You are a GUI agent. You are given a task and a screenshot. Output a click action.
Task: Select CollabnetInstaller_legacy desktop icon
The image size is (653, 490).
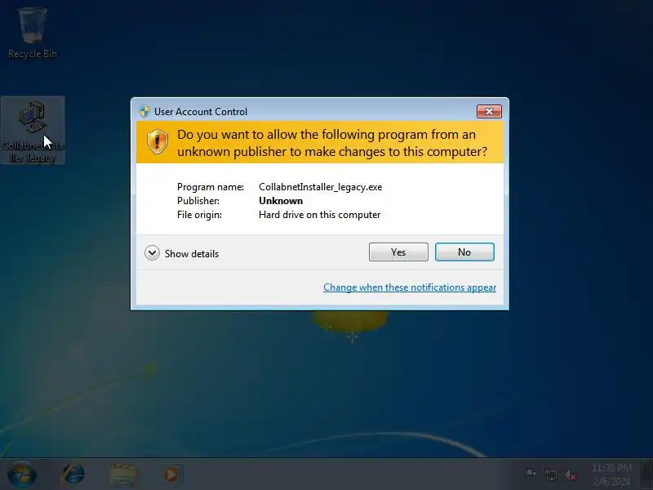pyautogui.click(x=33, y=131)
